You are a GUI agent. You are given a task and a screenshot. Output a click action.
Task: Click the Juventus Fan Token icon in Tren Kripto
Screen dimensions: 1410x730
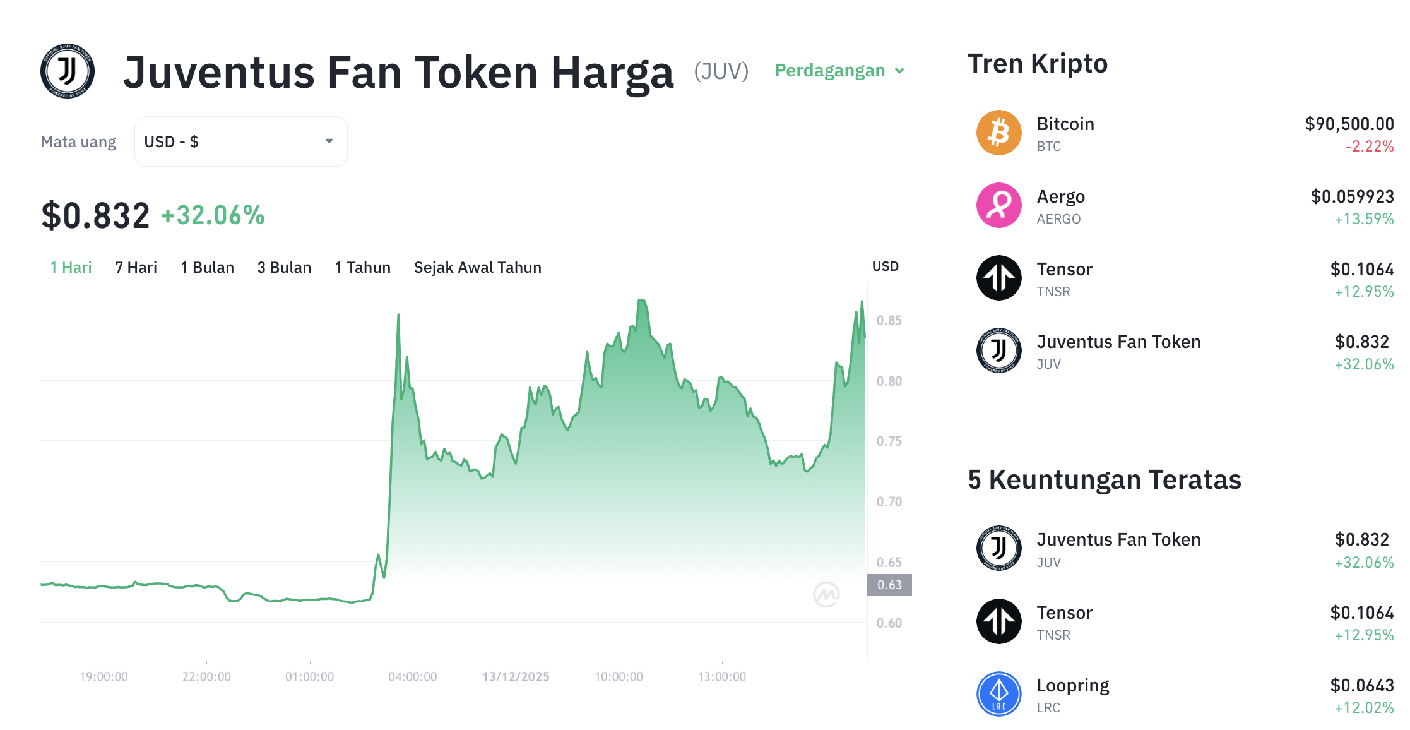[998, 350]
